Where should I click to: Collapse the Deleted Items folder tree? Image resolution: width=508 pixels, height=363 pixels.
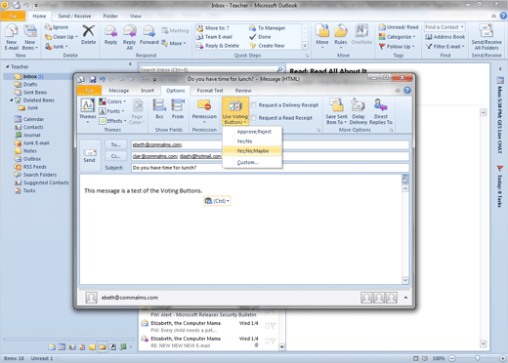click(x=12, y=101)
